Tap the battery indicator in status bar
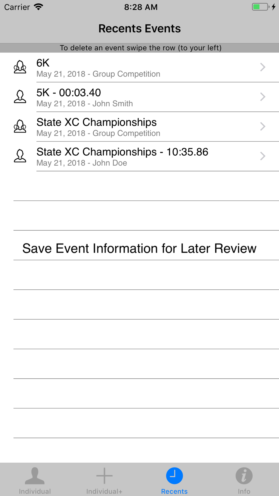The width and height of the screenshot is (279, 496). point(261,7)
